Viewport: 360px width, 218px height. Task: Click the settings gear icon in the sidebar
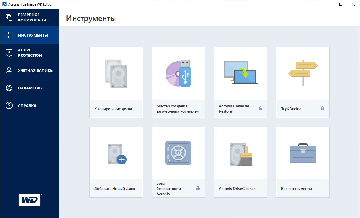(x=9, y=88)
